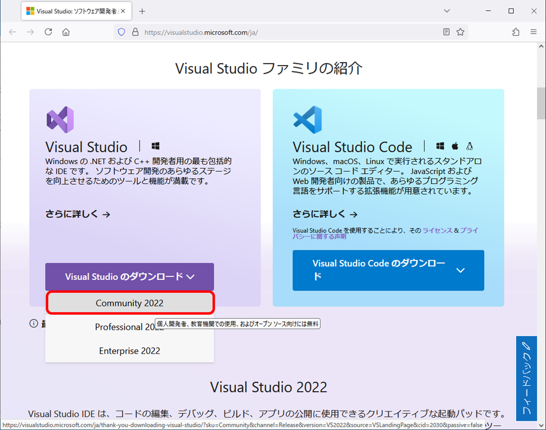Viewport: 546px width, 430px height.
Task: Choose Community 2022 from download menu
Action: point(130,303)
